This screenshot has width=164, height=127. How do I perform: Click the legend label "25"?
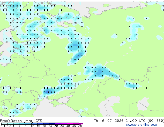(x=50, y=126)
